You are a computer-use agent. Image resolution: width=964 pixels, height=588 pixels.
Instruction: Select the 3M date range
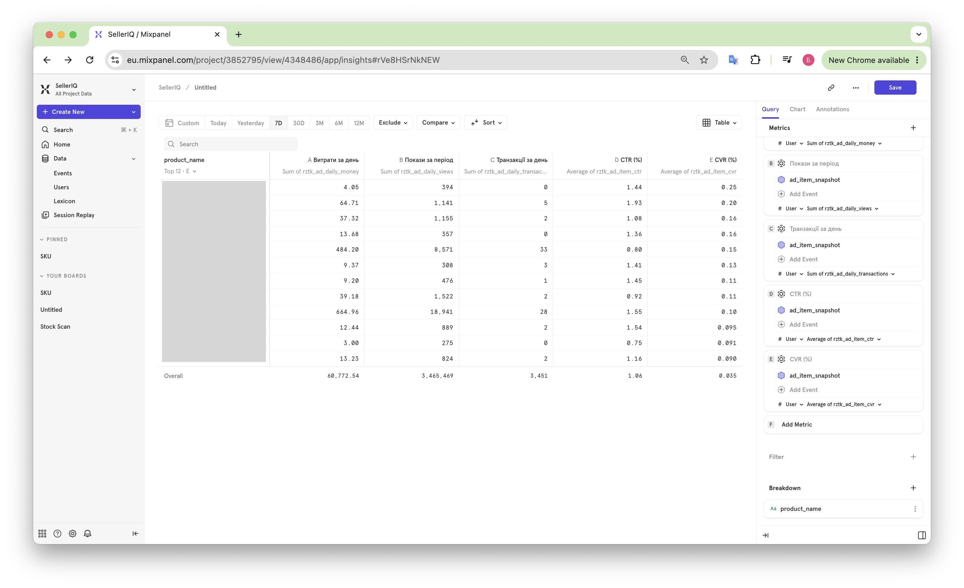(320, 123)
